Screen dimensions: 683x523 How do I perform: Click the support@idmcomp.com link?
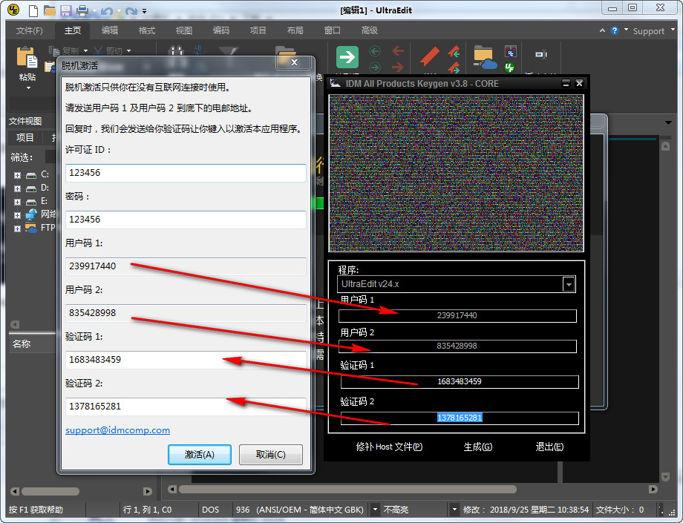pos(117,430)
